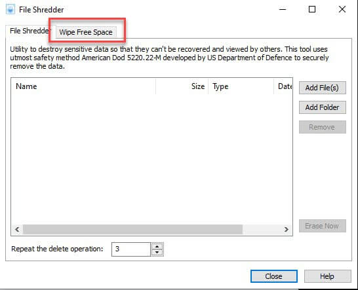
Task: Increase repeat delete count with up arrow
Action: (x=157, y=246)
